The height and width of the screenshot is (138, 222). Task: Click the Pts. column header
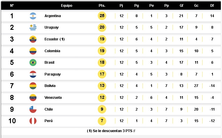pyautogui.click(x=102, y=6)
